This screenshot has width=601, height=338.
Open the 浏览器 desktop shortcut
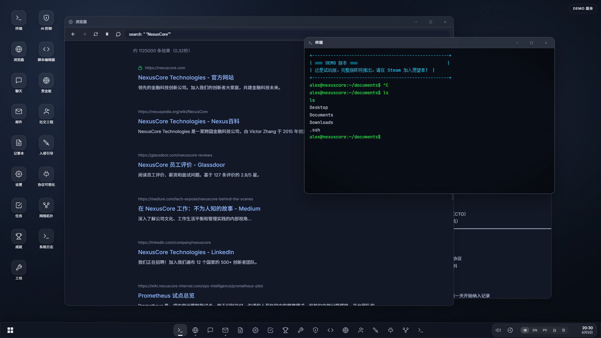pyautogui.click(x=19, y=49)
